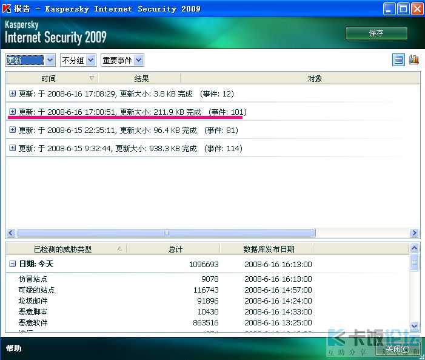Click threat list scrollbar down arrow

(415, 326)
